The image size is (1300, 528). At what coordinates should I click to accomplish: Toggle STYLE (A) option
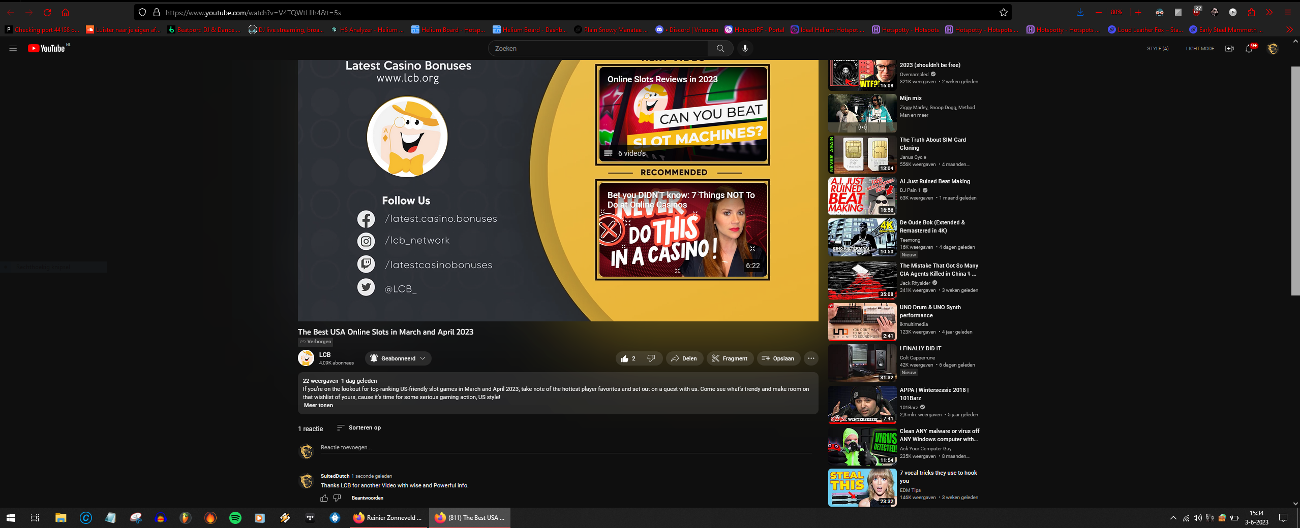tap(1158, 49)
